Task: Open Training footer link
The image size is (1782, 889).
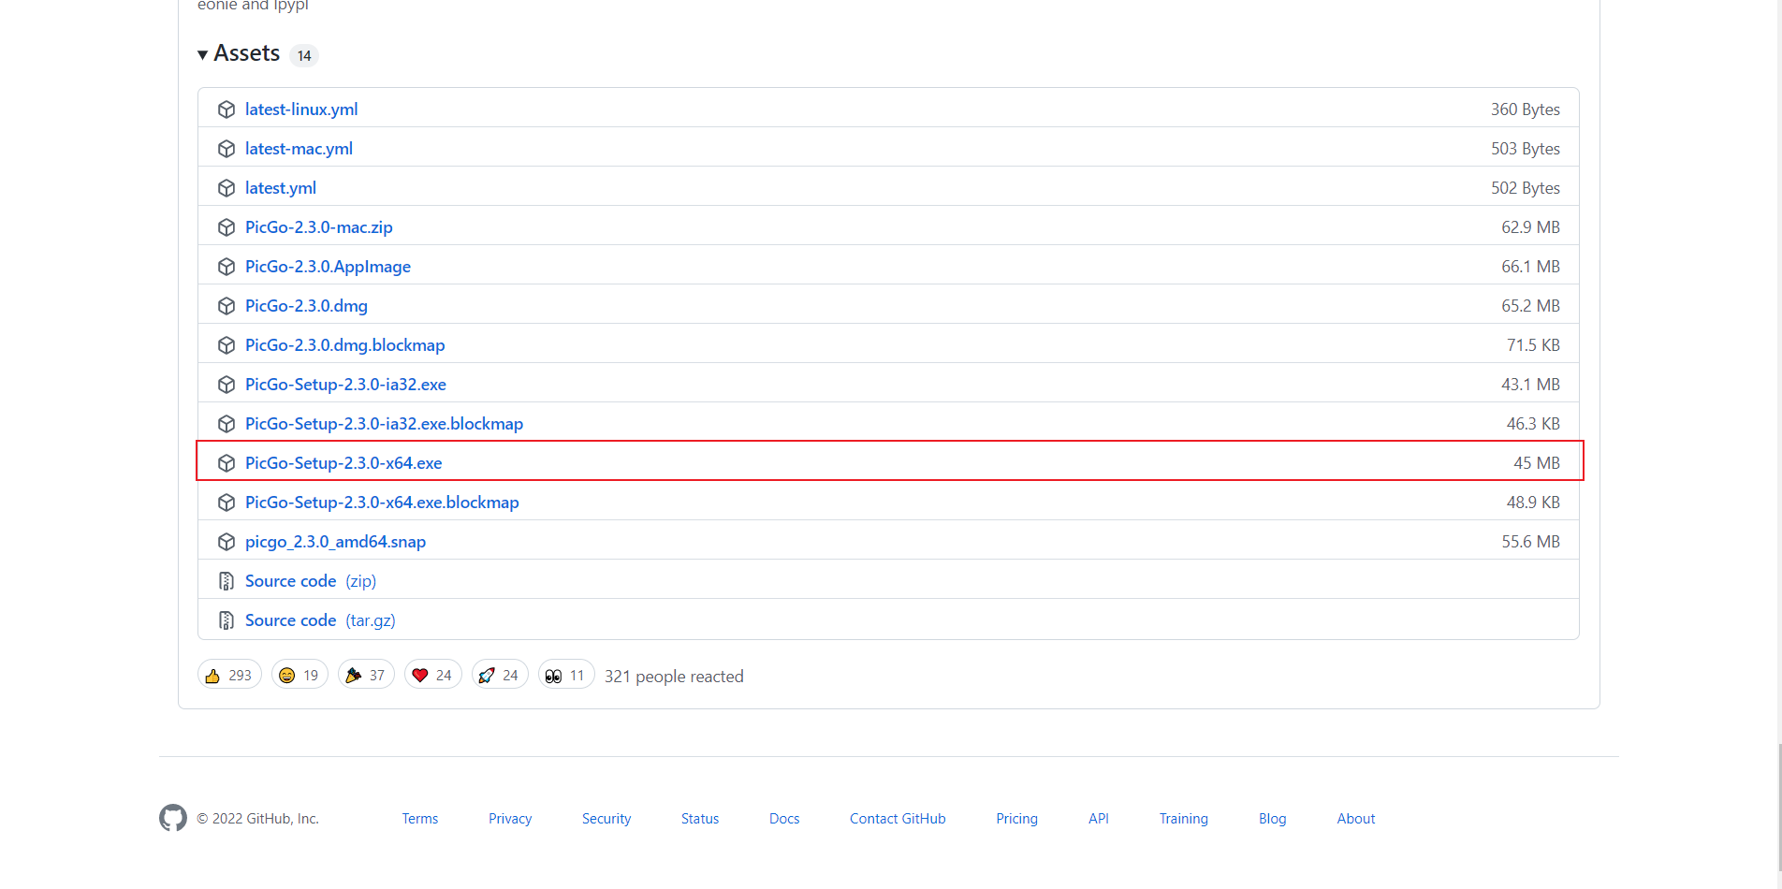Action: click(1184, 819)
